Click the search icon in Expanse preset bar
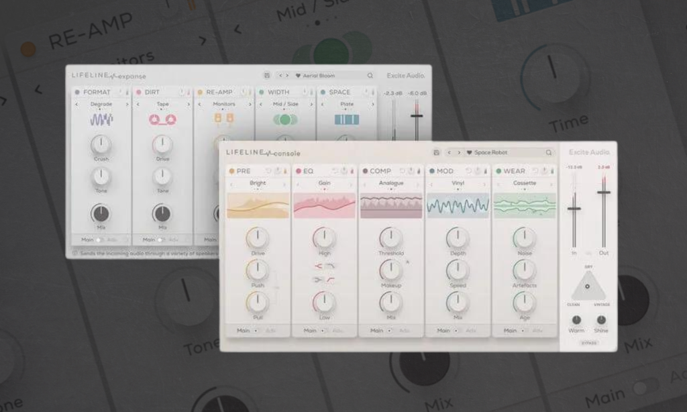Image resolution: width=687 pixels, height=412 pixels. coord(370,76)
